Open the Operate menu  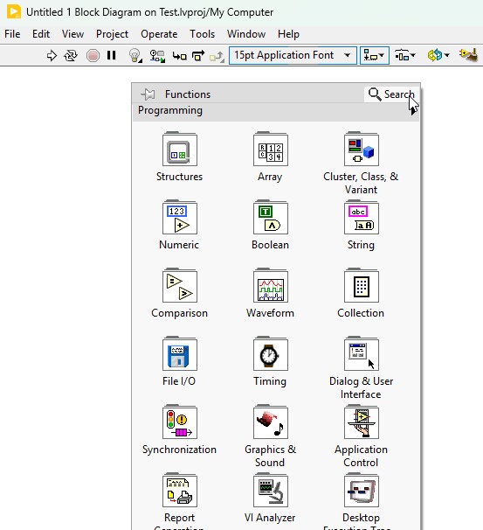[x=159, y=34]
